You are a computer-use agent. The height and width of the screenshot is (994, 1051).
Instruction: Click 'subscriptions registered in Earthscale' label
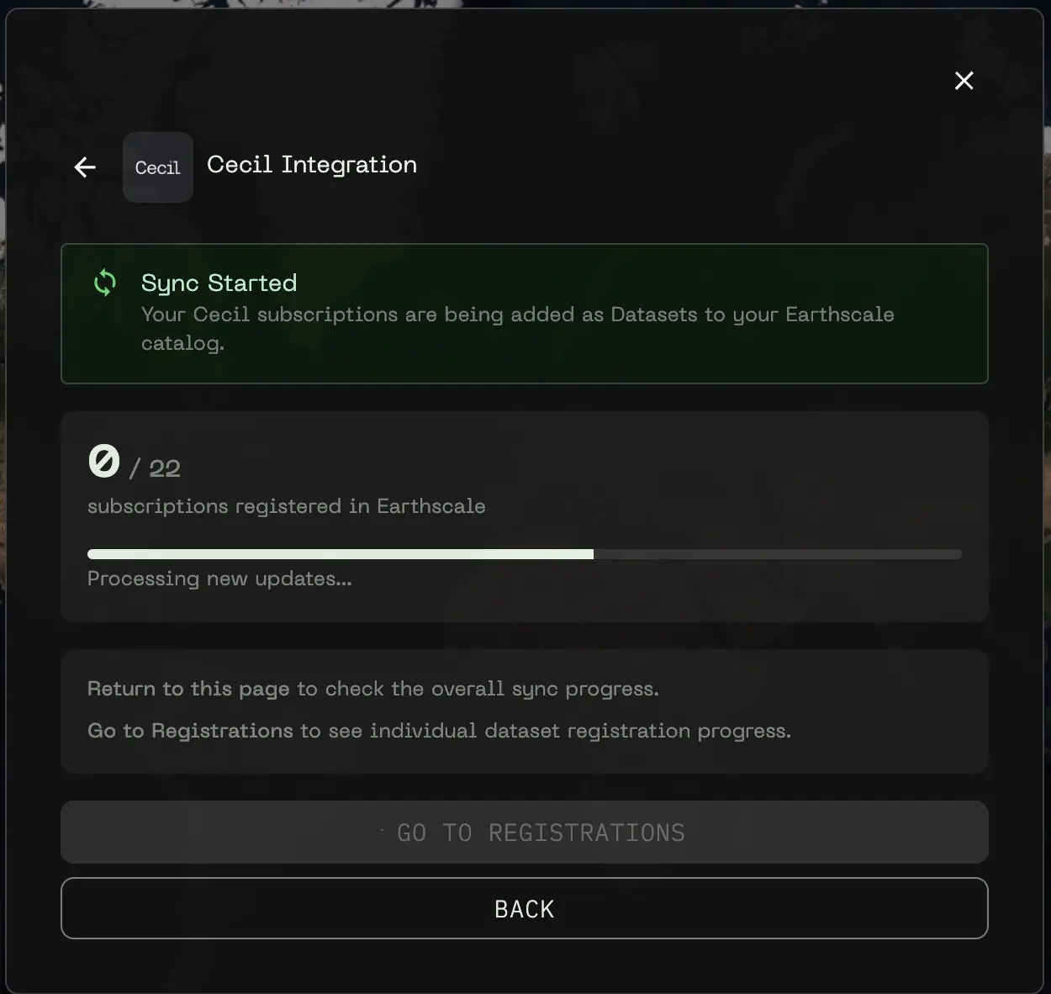tap(287, 506)
